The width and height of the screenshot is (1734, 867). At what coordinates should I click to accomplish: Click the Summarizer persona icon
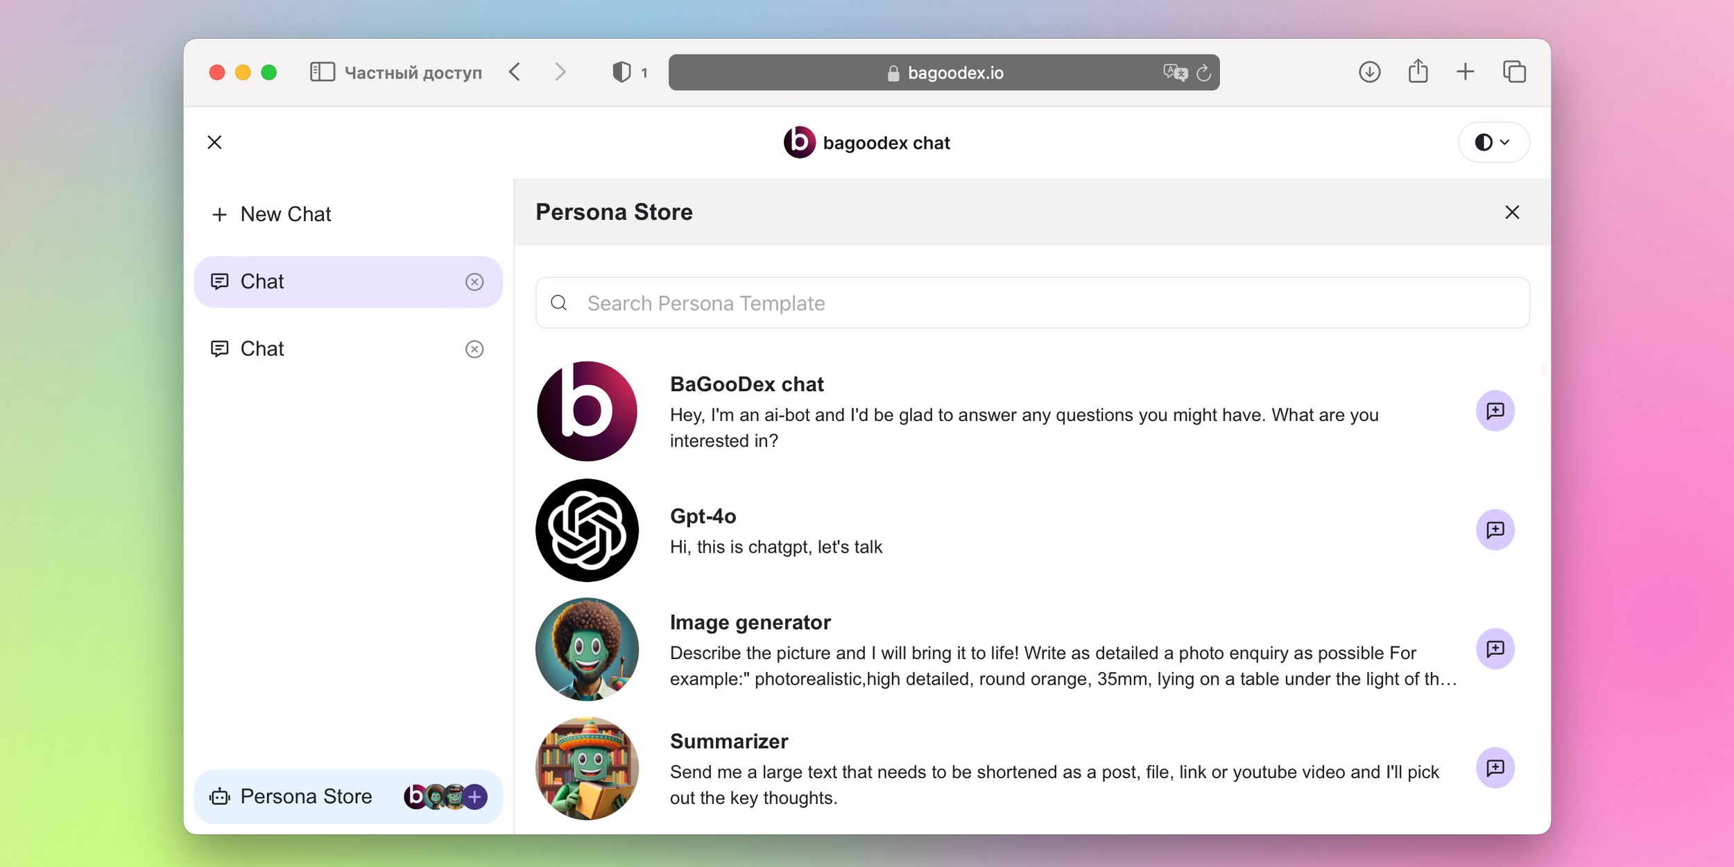pyautogui.click(x=590, y=768)
